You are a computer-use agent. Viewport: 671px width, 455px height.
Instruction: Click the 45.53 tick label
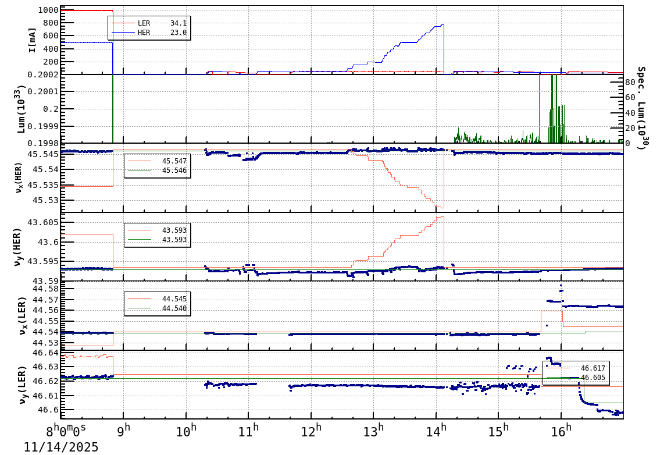(x=46, y=200)
